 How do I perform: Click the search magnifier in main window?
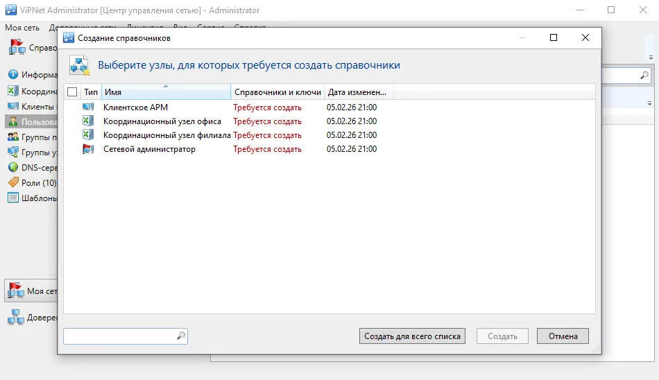click(x=644, y=76)
